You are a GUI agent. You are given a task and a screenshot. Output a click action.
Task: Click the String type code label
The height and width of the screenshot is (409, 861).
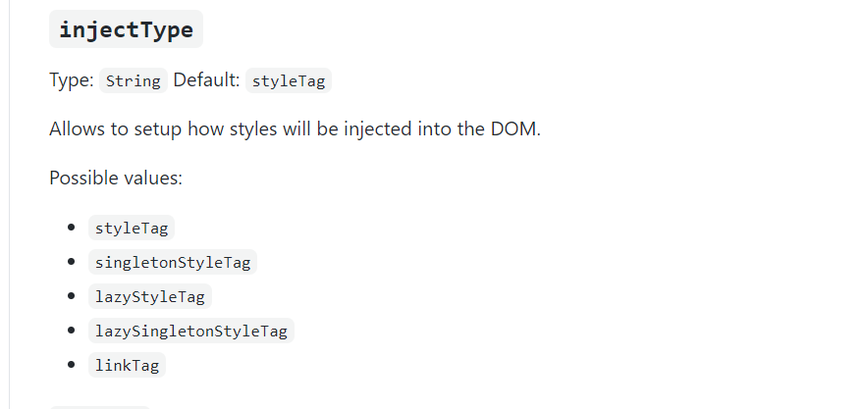133,81
